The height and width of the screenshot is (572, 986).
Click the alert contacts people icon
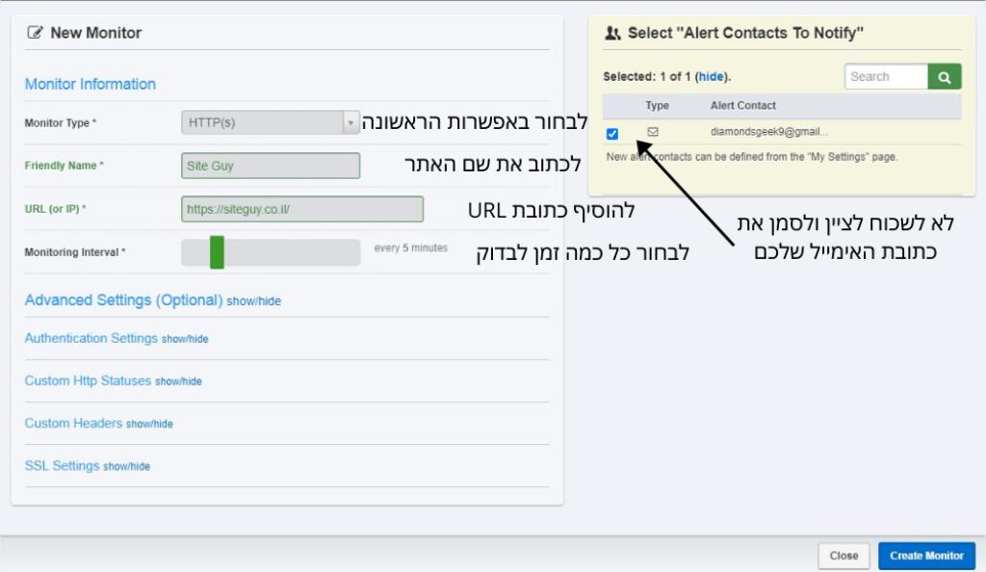tap(612, 34)
